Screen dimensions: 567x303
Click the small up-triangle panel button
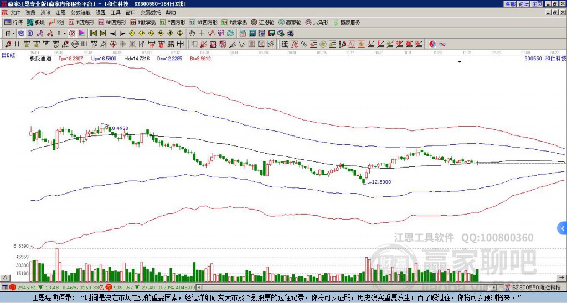(x=5, y=278)
